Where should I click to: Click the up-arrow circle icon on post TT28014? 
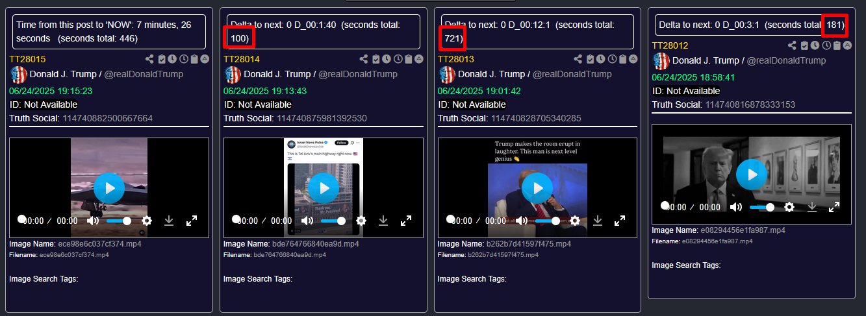pyautogui.click(x=419, y=58)
